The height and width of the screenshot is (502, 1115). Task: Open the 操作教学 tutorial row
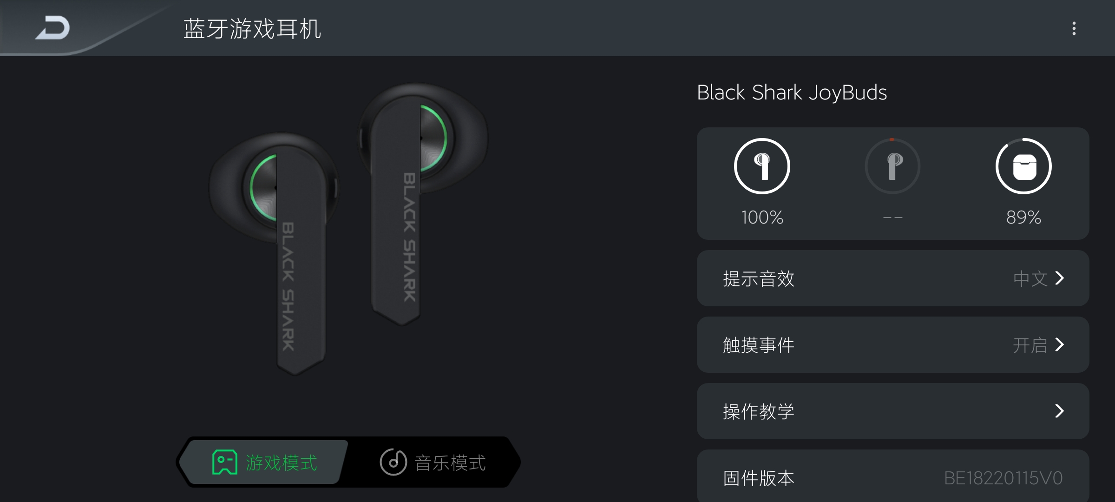click(x=893, y=411)
